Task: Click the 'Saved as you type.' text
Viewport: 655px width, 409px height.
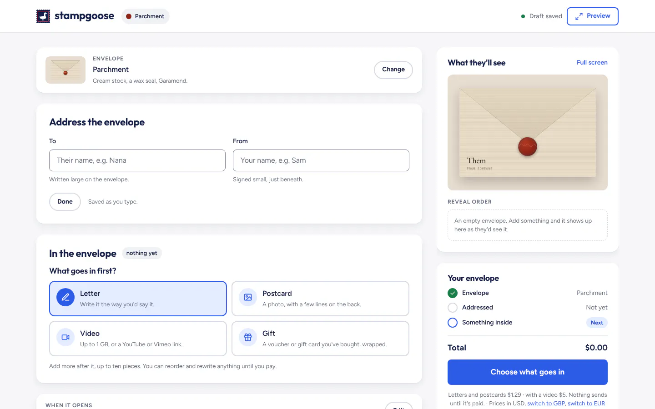Action: [x=113, y=202]
